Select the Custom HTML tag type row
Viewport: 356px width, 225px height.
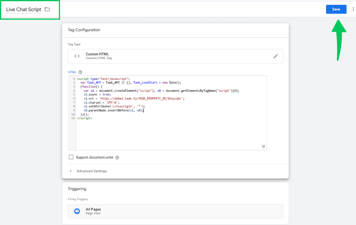175,56
